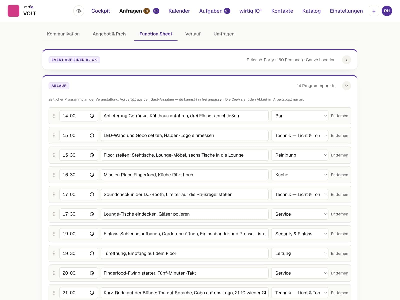This screenshot has height=300, width=400.
Task: Open Einstellungen in the top navigation
Action: 346,11
